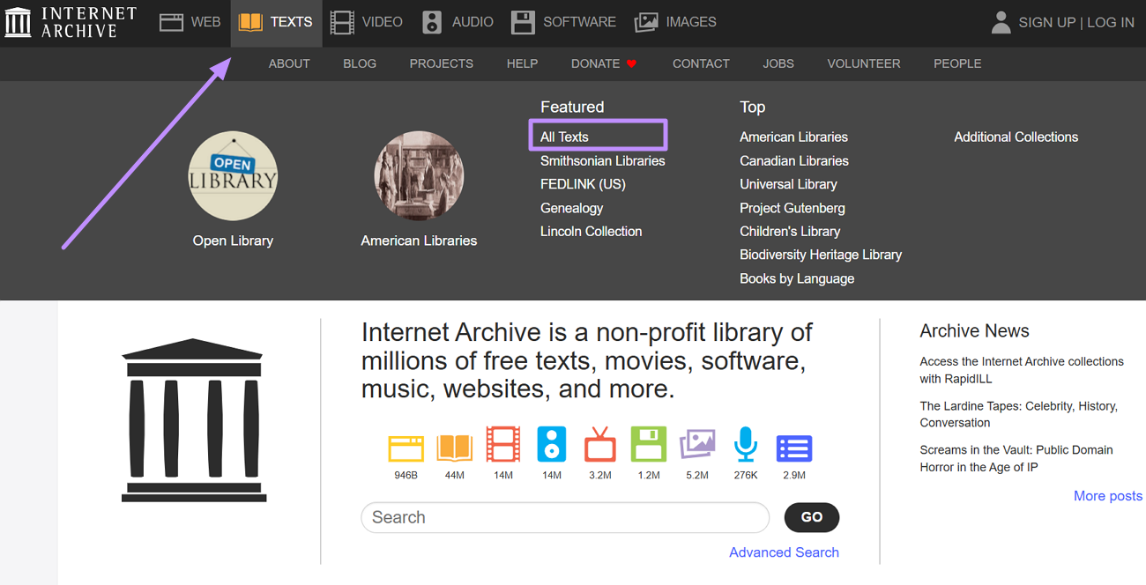Go to the About page

(289, 63)
